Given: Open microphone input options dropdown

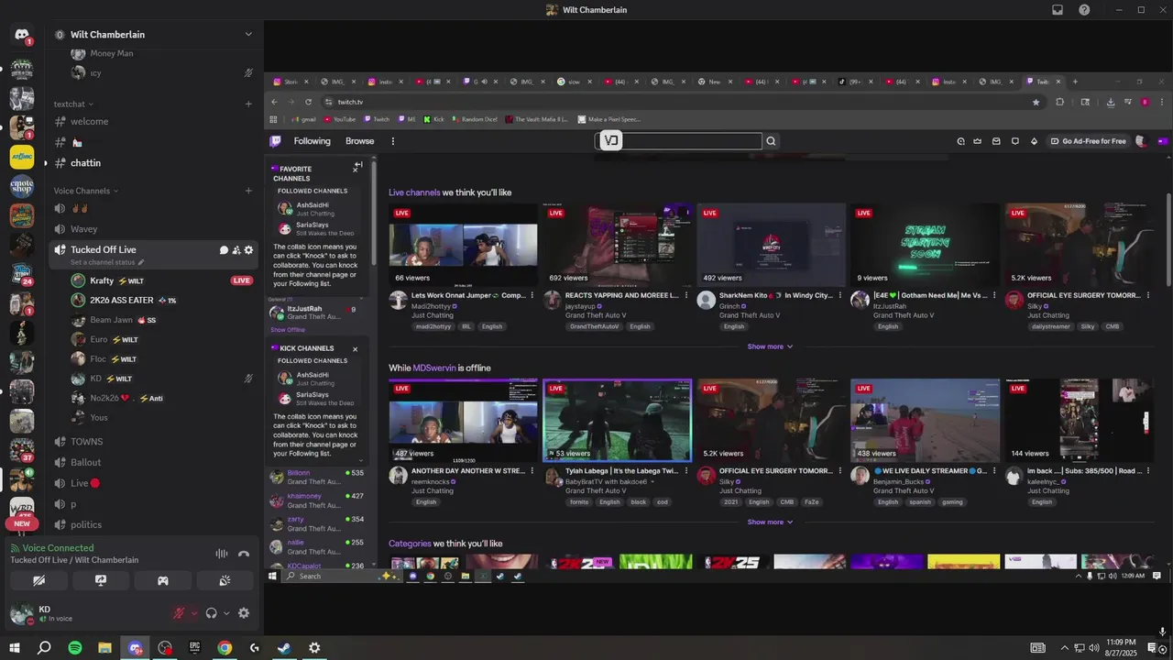Looking at the screenshot, I should pos(194,613).
